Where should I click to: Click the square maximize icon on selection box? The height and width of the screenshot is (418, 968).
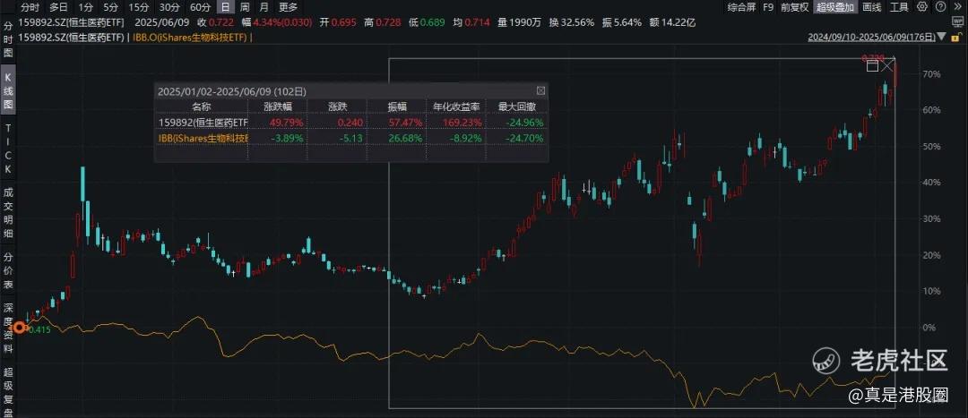click(872, 66)
